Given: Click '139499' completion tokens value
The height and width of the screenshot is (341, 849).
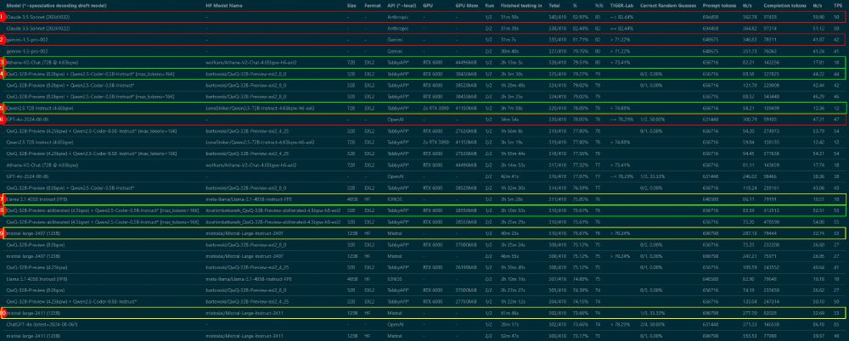Looking at the screenshot, I should click(771, 109).
